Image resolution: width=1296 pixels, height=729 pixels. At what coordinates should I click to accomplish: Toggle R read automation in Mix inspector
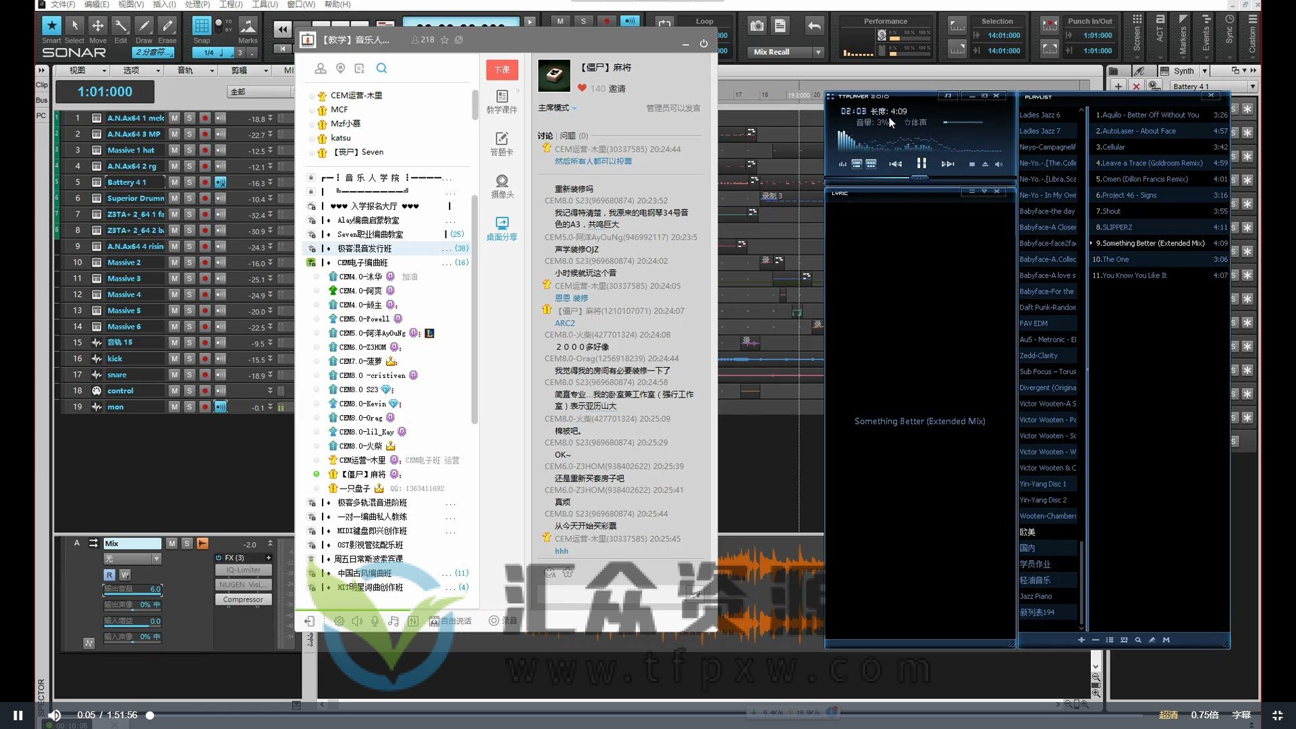coord(109,574)
